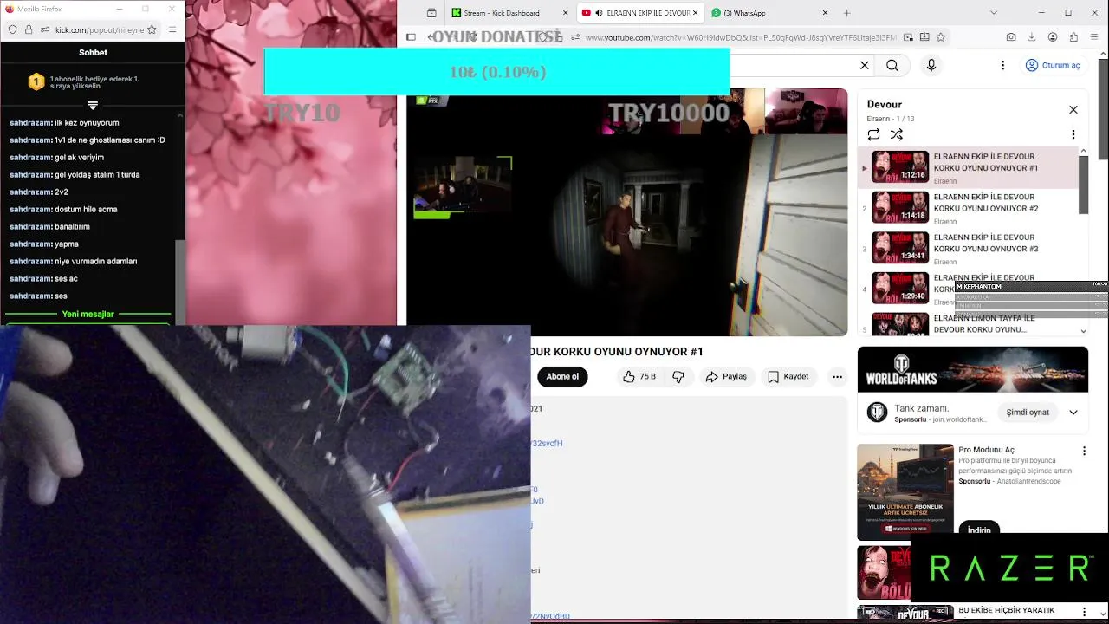Open the main Firefox hamburger menu
This screenshot has width=1109, height=624.
click(1094, 37)
